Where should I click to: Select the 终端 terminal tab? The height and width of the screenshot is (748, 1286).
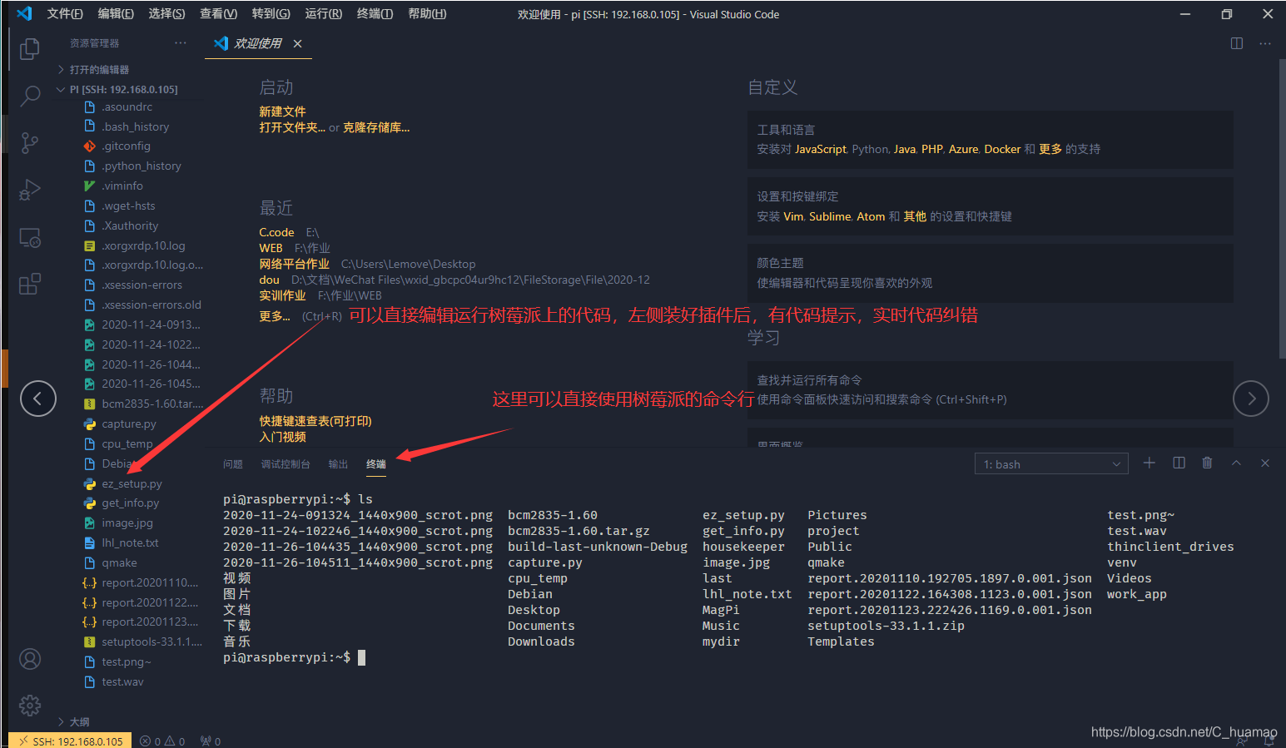[x=376, y=464]
